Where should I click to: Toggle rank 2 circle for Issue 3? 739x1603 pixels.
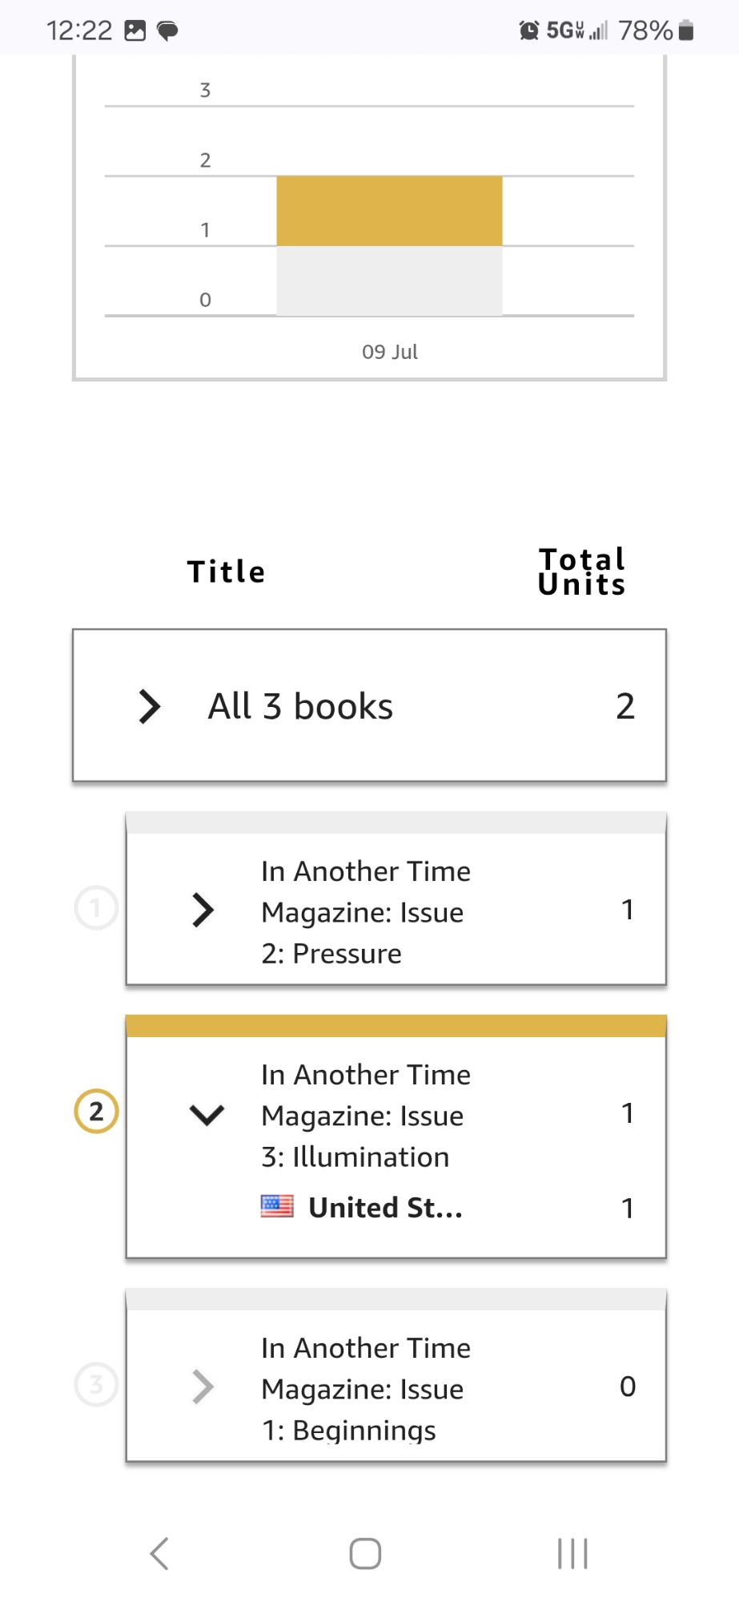tap(96, 1112)
